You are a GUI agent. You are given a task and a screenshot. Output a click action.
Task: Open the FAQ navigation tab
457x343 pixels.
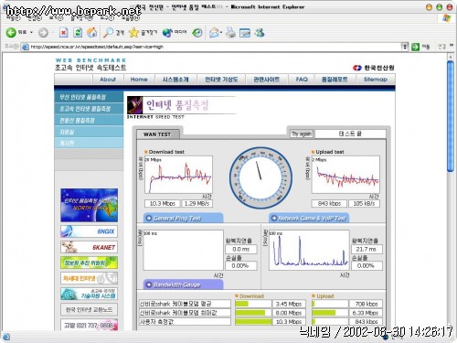pyautogui.click(x=302, y=80)
